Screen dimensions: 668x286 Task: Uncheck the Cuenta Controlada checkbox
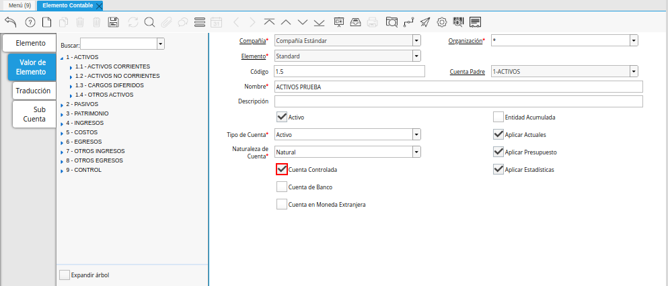pyautogui.click(x=282, y=169)
